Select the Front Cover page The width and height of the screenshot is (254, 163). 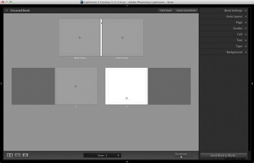coord(123,38)
